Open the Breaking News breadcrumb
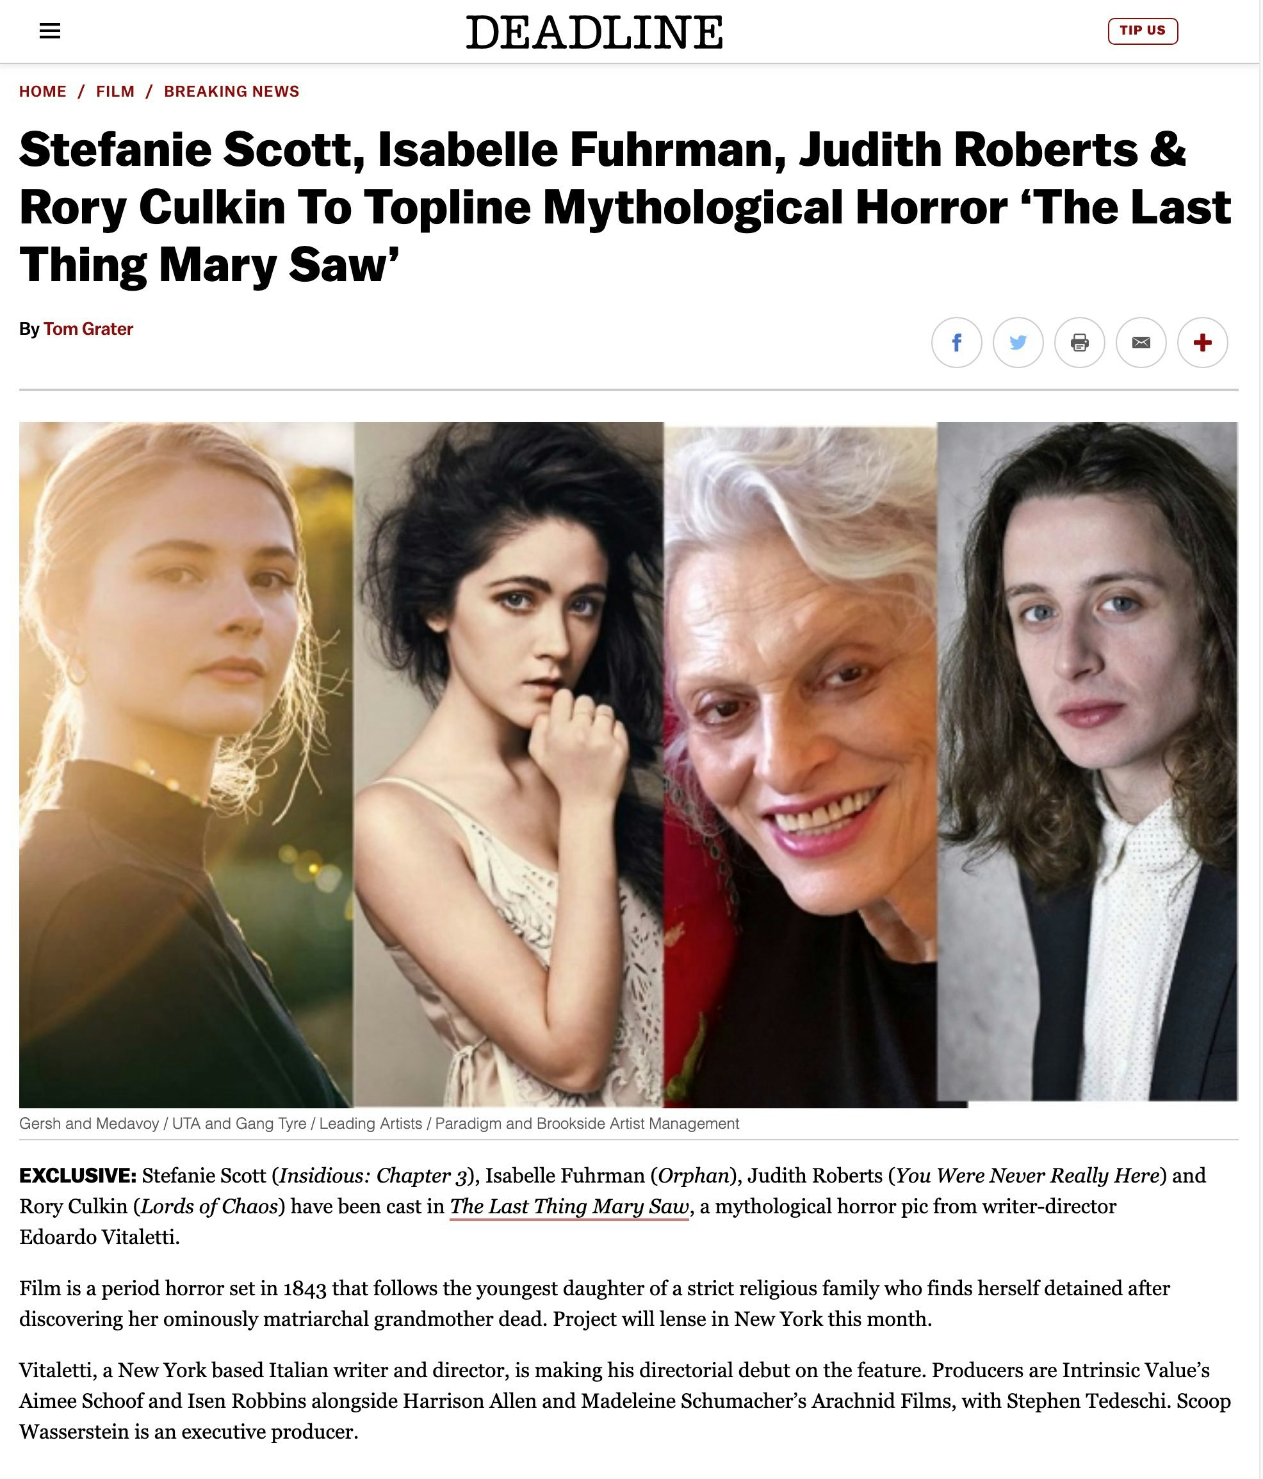This screenshot has height=1479, width=1263. 231,92
